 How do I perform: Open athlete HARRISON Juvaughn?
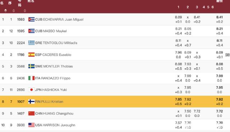coord(59,125)
